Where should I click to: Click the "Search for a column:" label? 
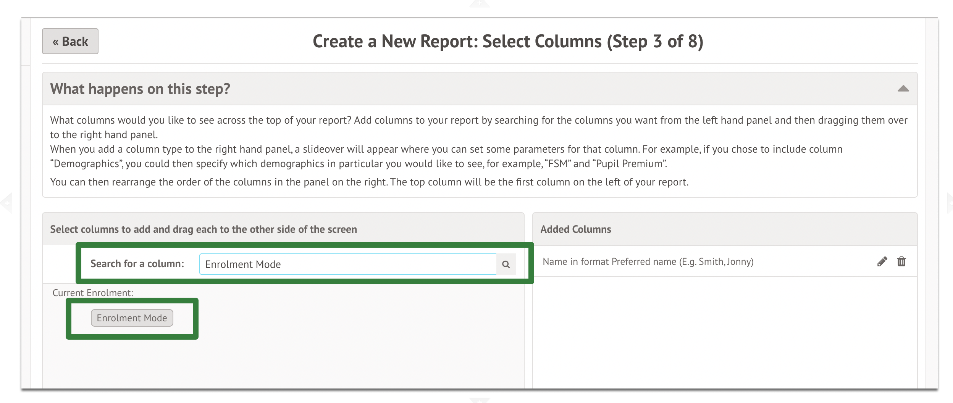137,264
